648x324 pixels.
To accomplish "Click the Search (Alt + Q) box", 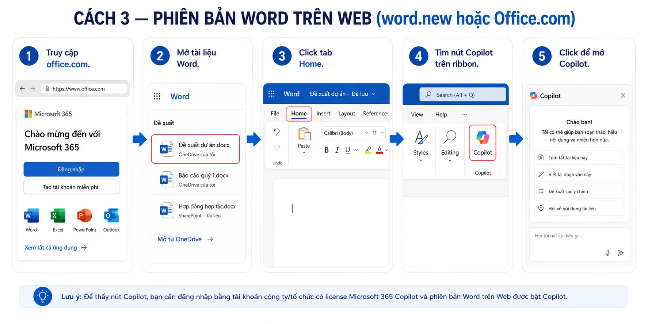I will click(x=462, y=95).
